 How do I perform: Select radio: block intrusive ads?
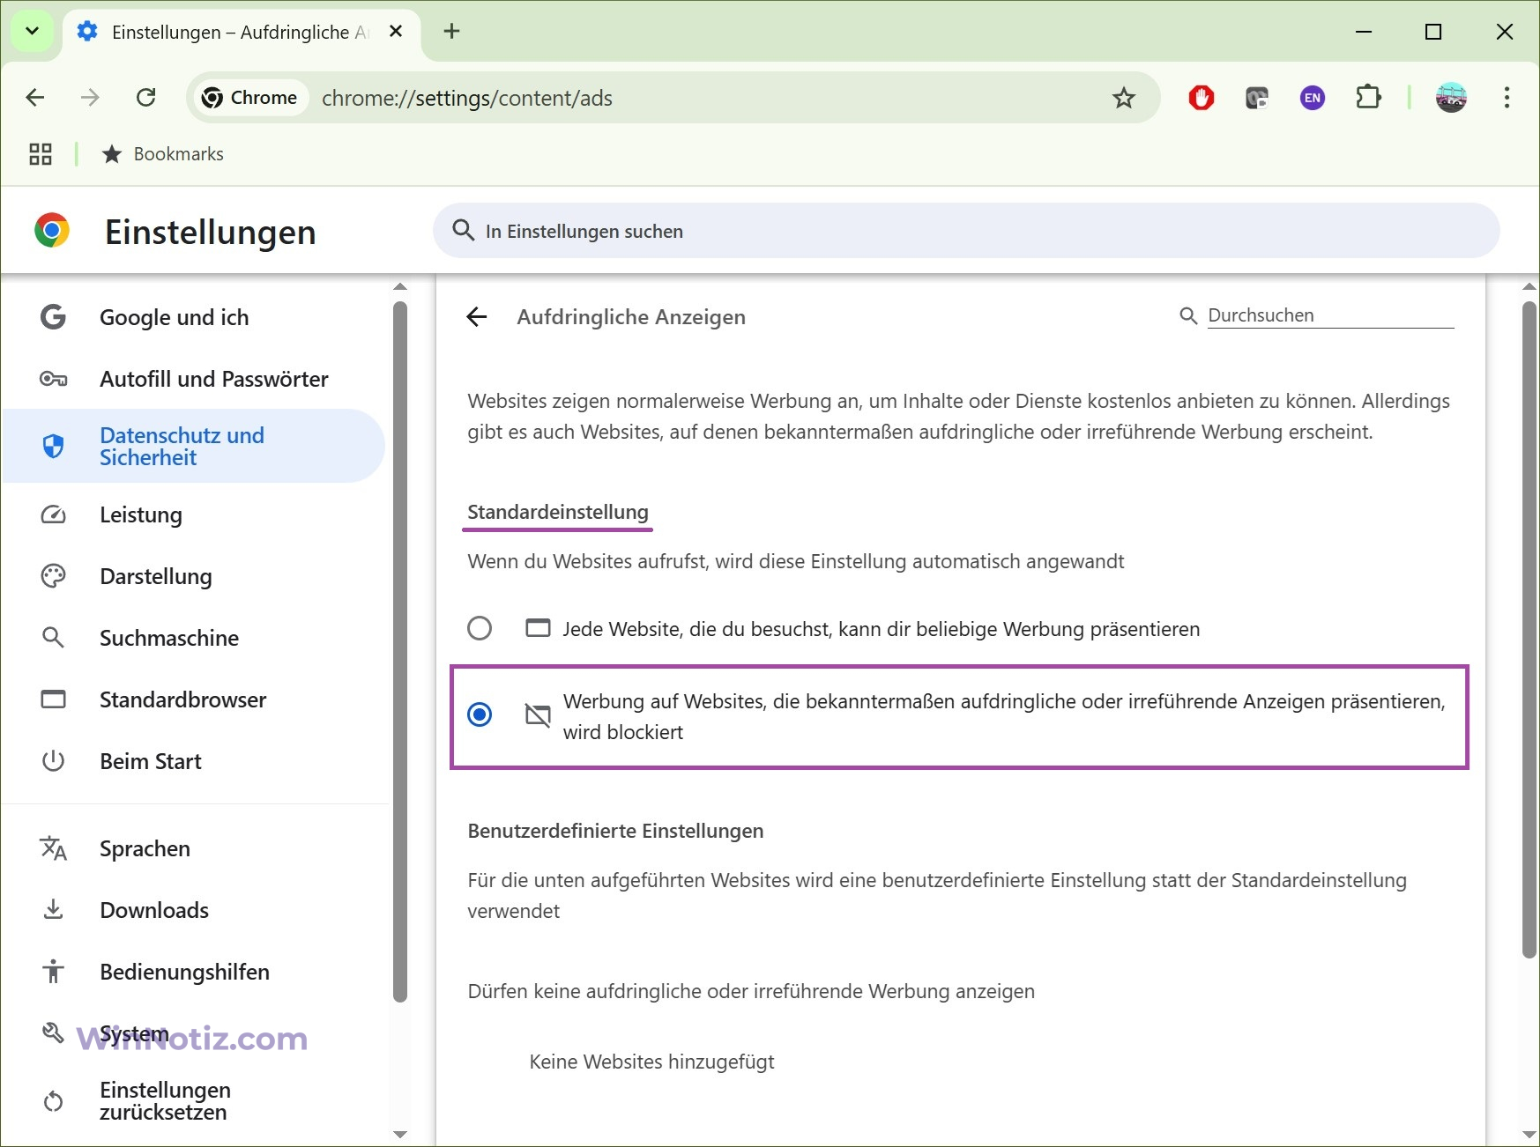[x=480, y=714]
